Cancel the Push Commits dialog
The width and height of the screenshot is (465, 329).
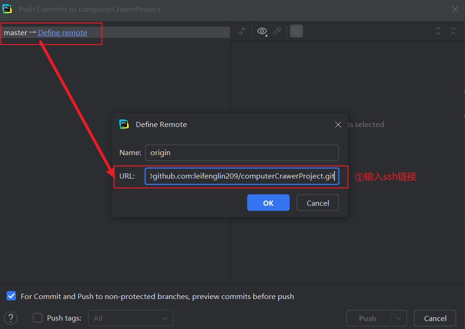[435, 318]
